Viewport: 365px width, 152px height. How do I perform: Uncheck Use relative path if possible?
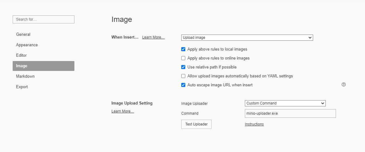point(183,67)
